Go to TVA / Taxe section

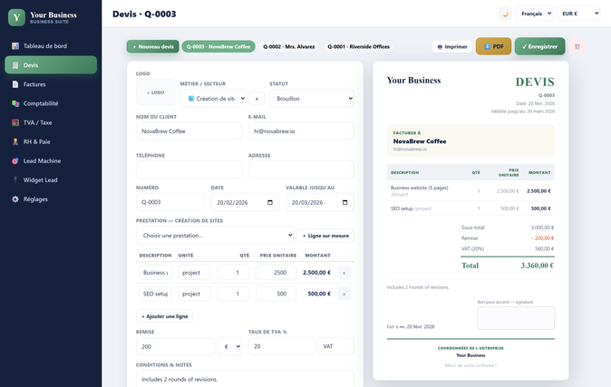(51, 122)
